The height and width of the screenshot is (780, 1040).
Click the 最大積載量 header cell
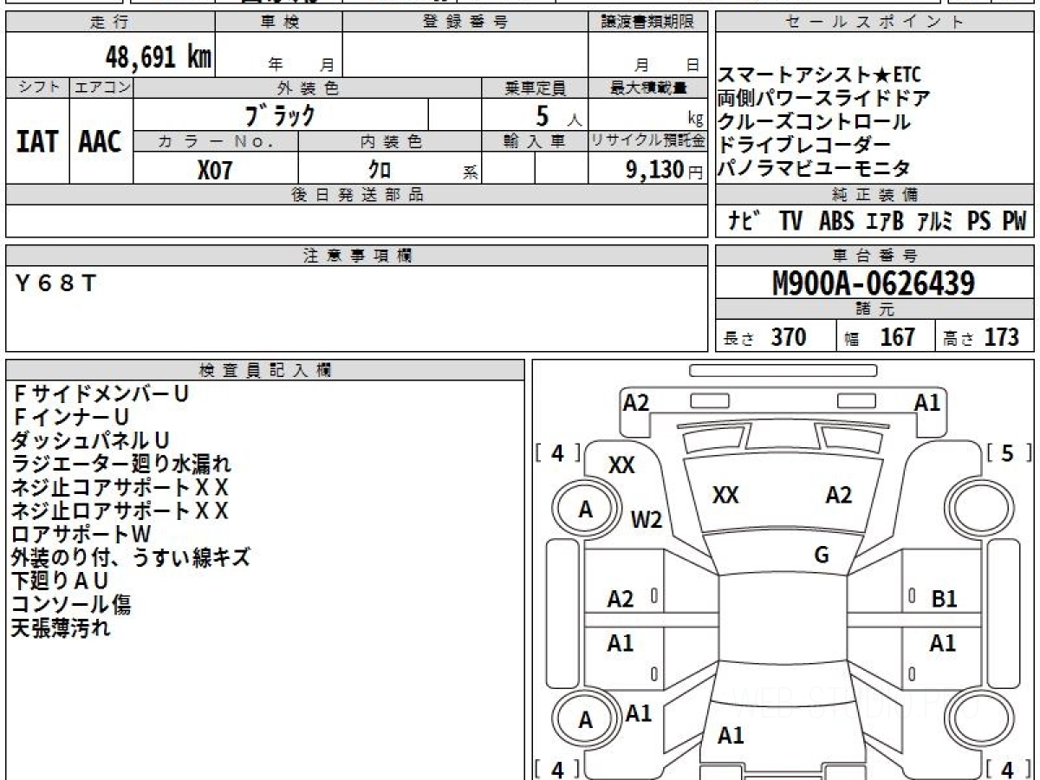coord(648,88)
